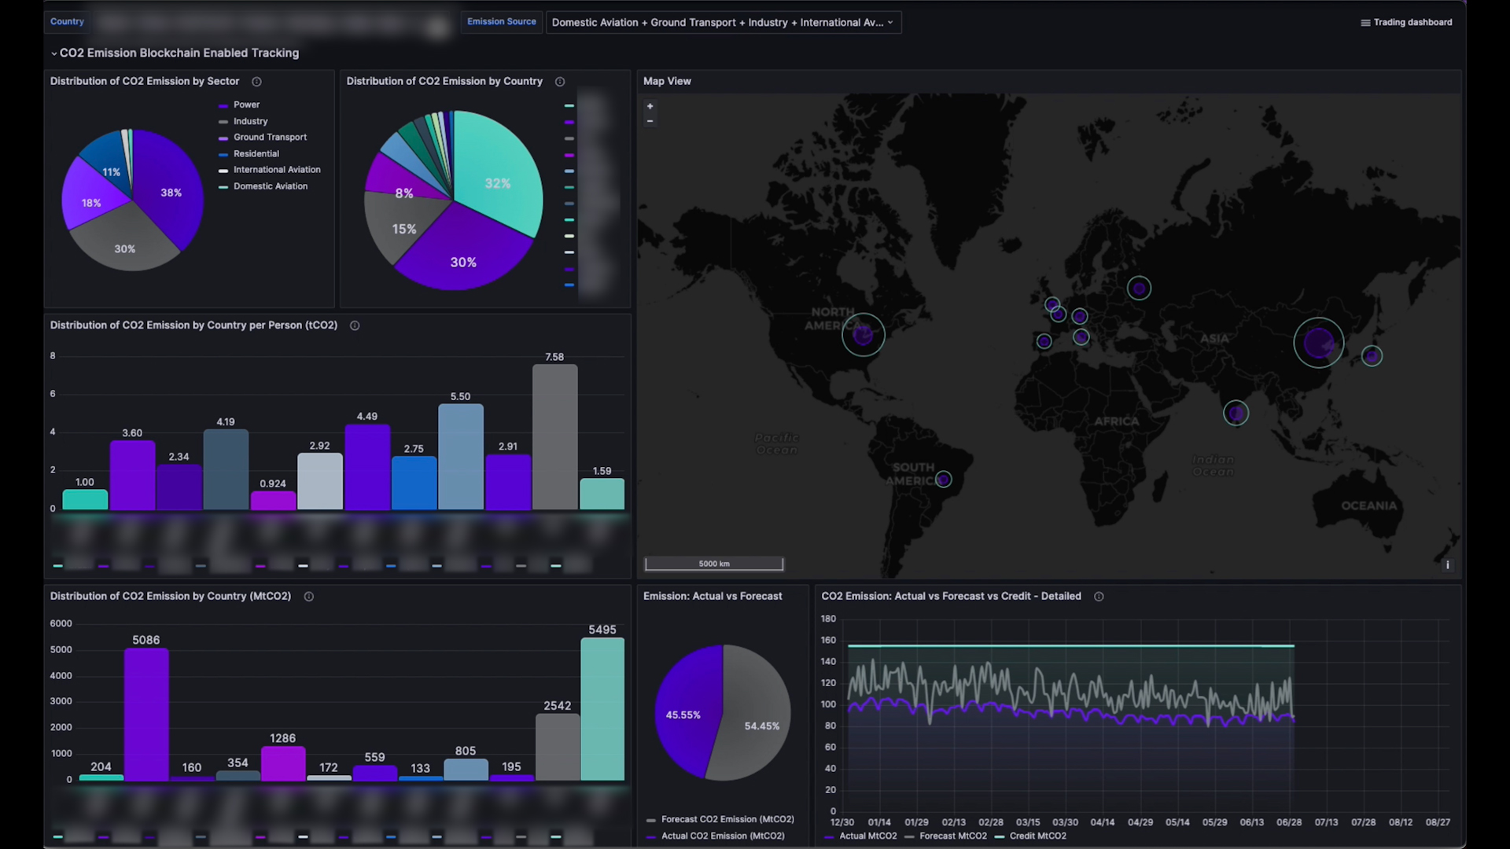Zoom in on the map with the plus control
This screenshot has height=849, width=1510.
click(650, 105)
